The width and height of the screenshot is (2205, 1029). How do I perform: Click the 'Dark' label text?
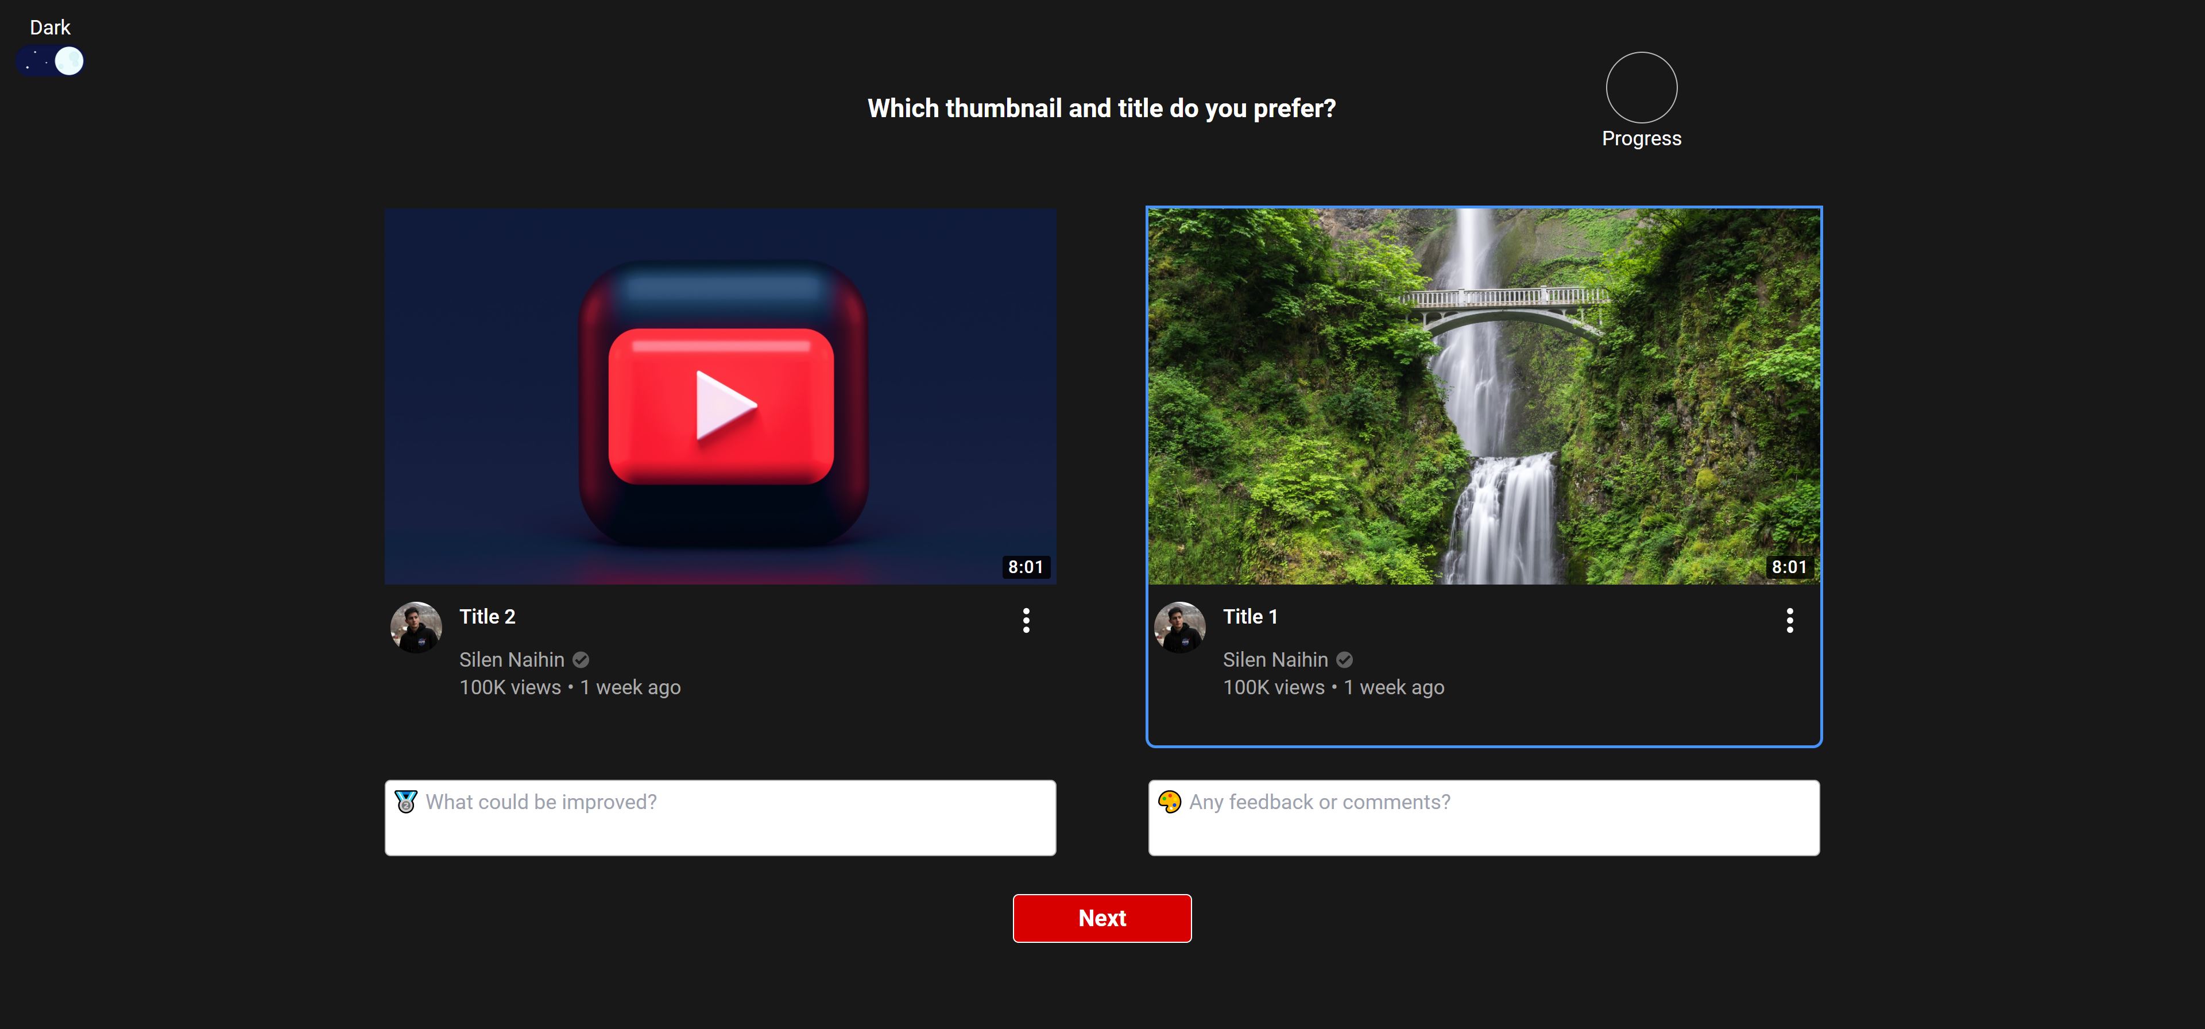click(49, 28)
